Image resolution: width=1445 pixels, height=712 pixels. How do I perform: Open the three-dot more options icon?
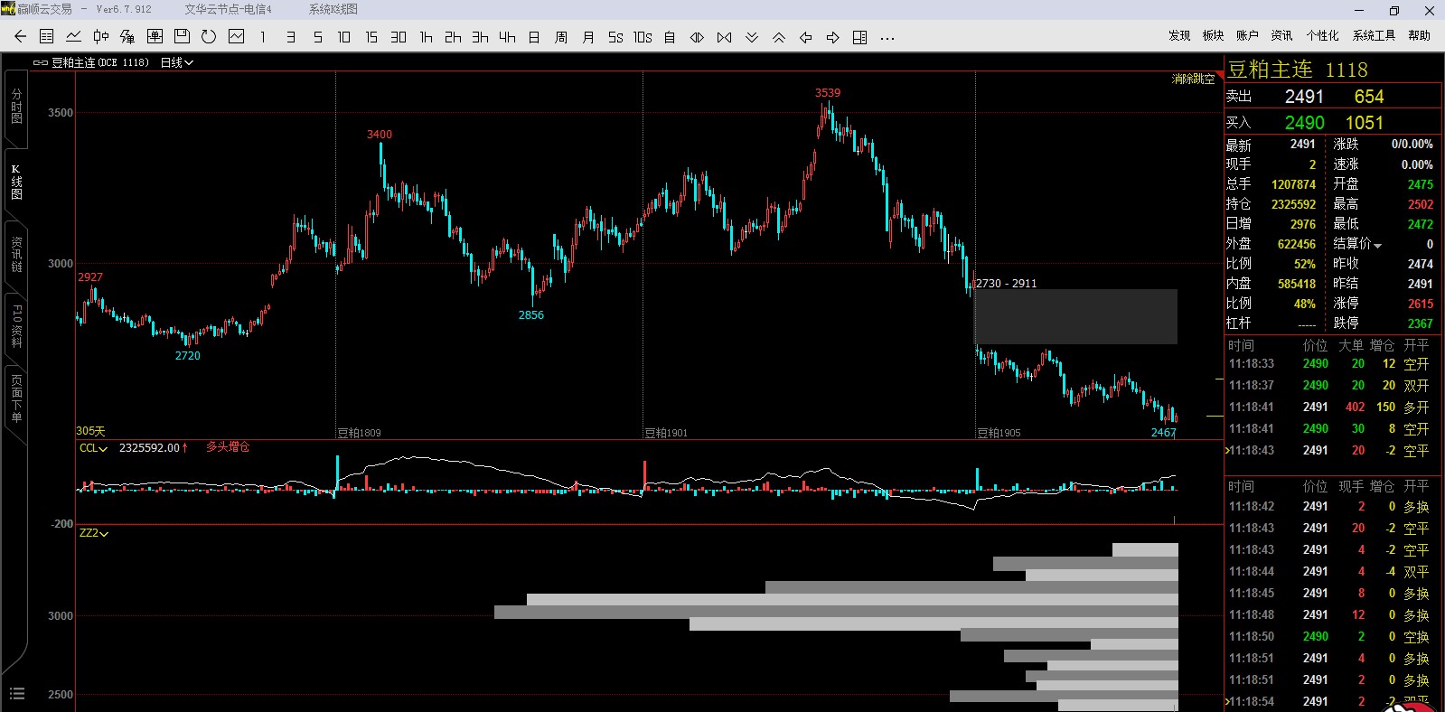[887, 37]
